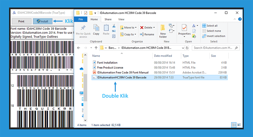
Task: Click the Properties icon
Action: (x=184, y=28)
